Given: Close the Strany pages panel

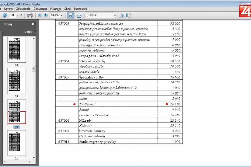Looking at the screenshot, I should tap(33, 24).
